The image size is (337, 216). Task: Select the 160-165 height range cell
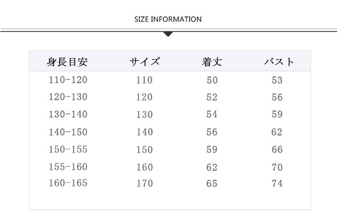(68, 183)
